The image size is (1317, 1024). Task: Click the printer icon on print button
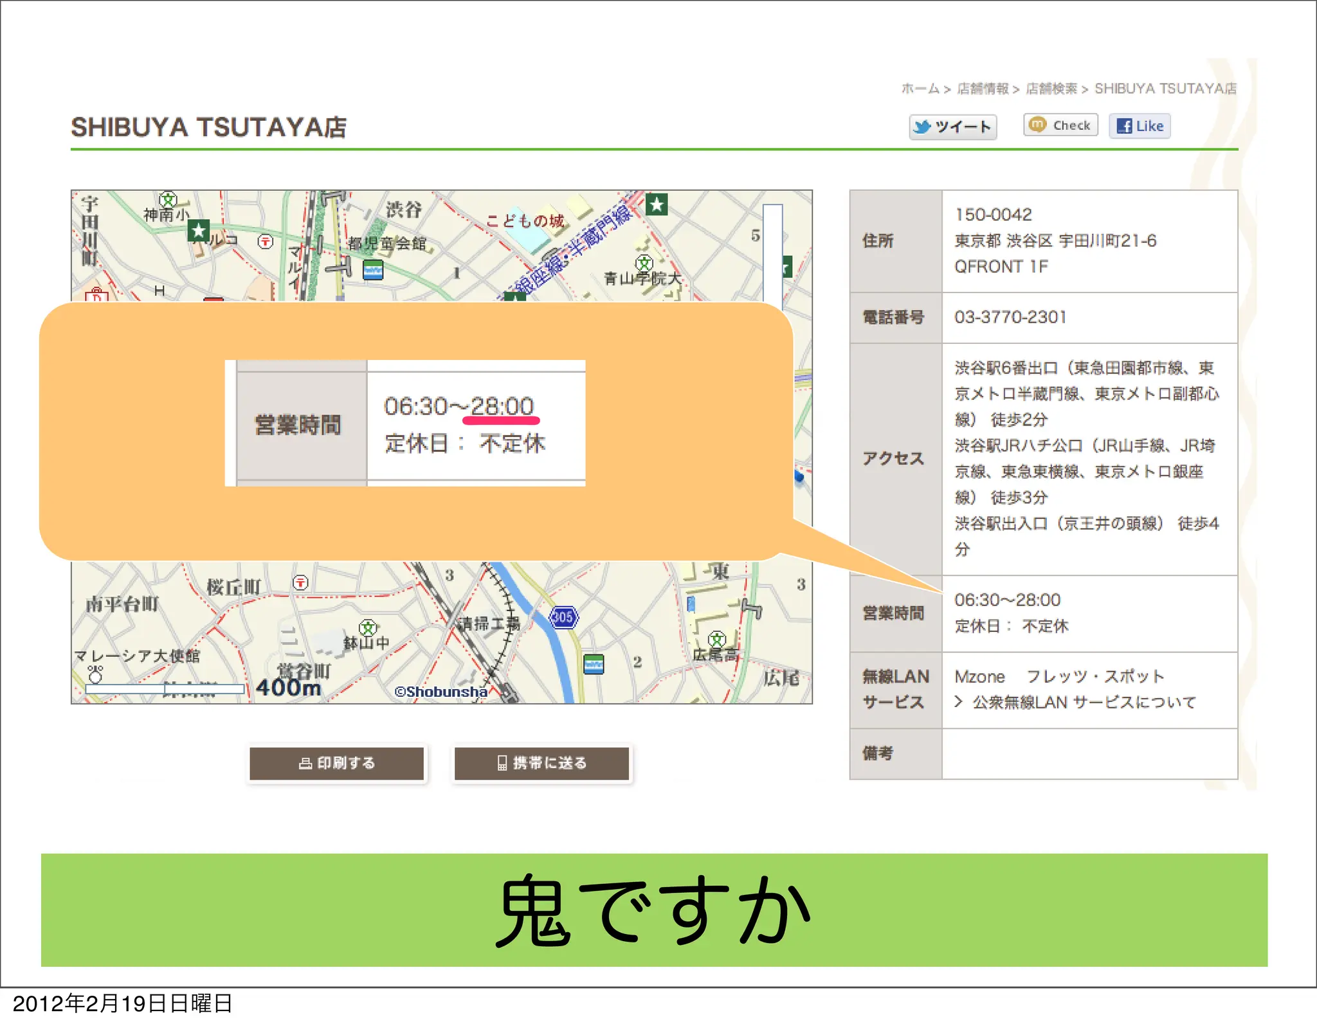(305, 763)
